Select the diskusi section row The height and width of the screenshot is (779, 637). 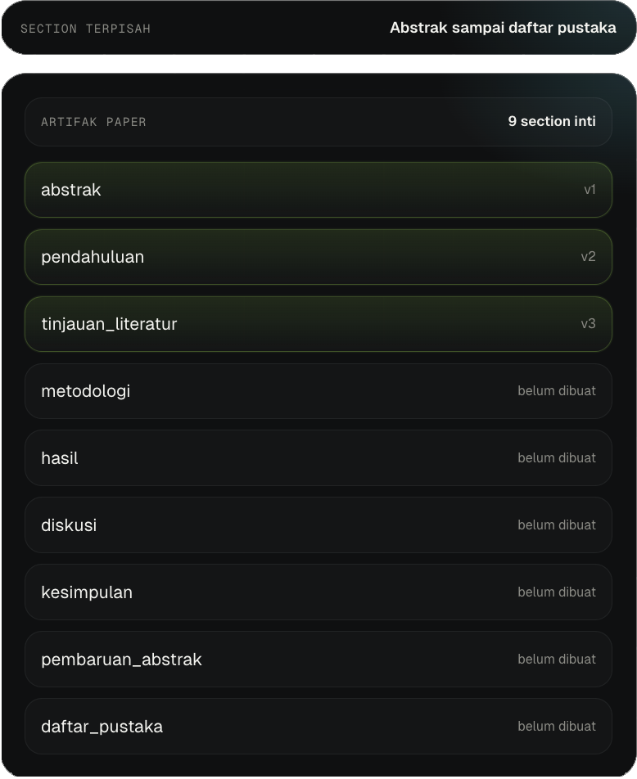click(318, 525)
